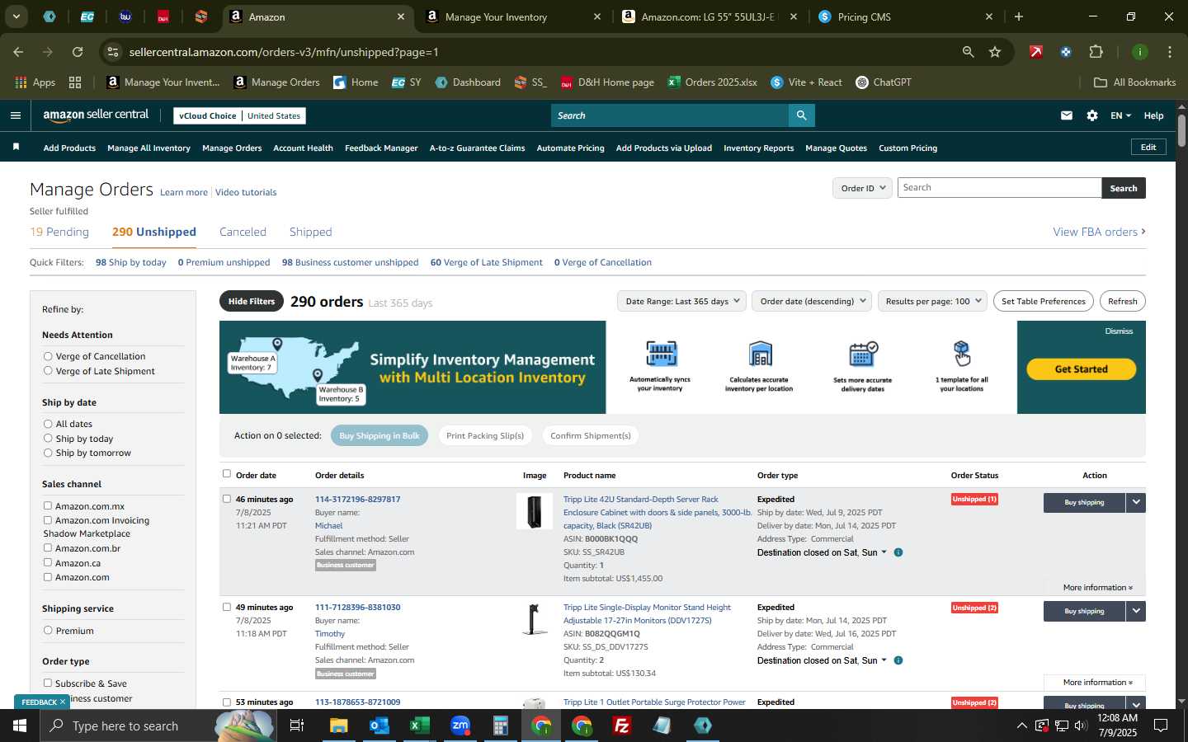Click the info icon for order 111-7128396-8381030
Screen dimensions: 1188x742
898,660
